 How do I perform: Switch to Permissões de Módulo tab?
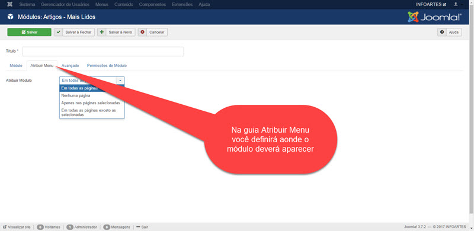point(107,65)
